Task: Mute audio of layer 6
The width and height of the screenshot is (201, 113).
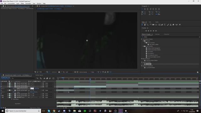Action: [x=3, y=95]
